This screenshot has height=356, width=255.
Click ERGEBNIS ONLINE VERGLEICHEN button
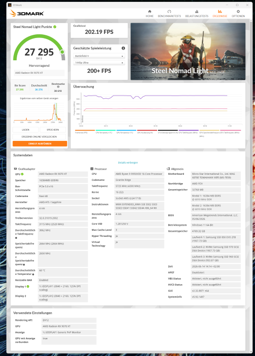[39, 137]
